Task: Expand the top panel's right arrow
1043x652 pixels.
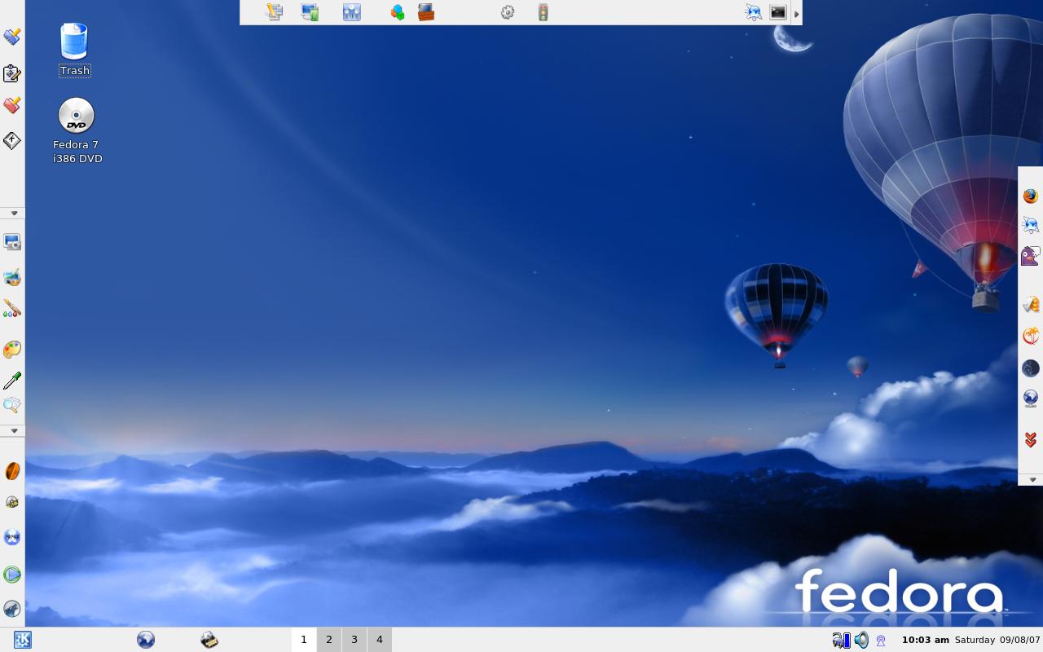Action: [x=797, y=12]
